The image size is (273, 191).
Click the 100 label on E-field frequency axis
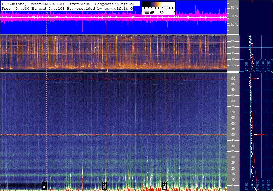click(x=233, y=79)
